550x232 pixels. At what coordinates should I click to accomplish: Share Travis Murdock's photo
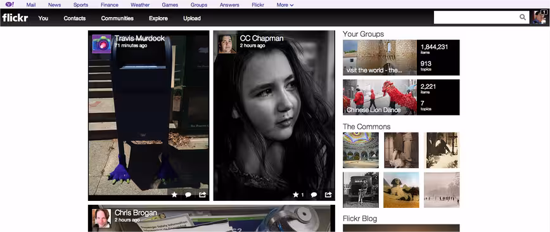[x=202, y=195]
